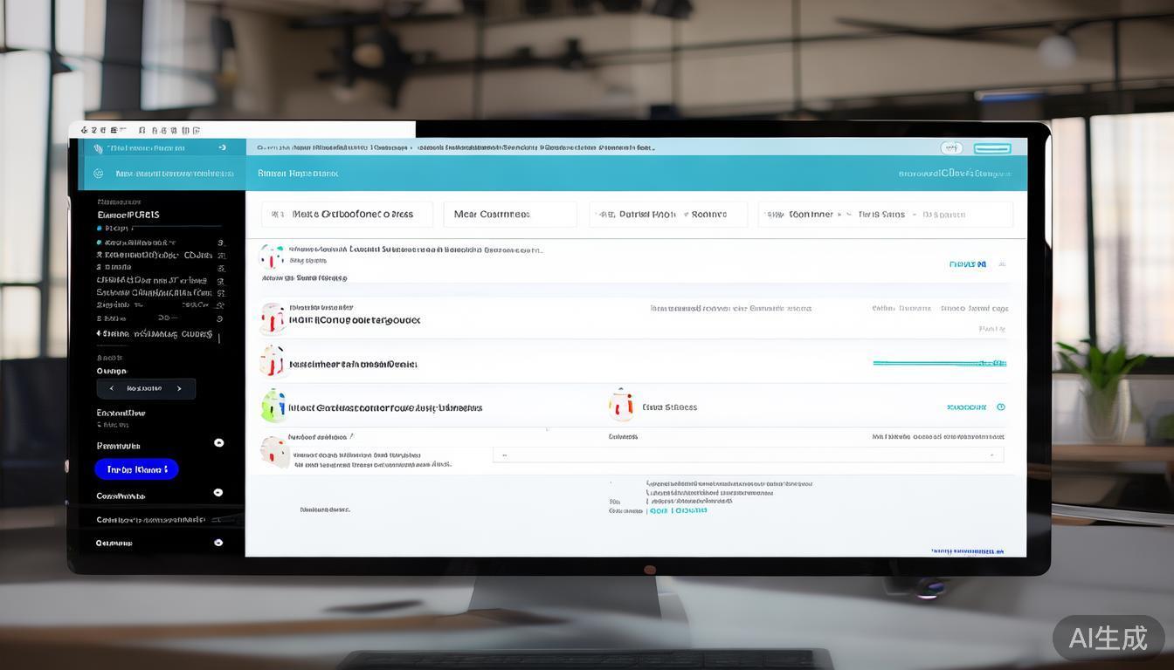Image resolution: width=1174 pixels, height=670 pixels.
Task: Open the wide dropdown field in bottom row
Action: click(748, 455)
